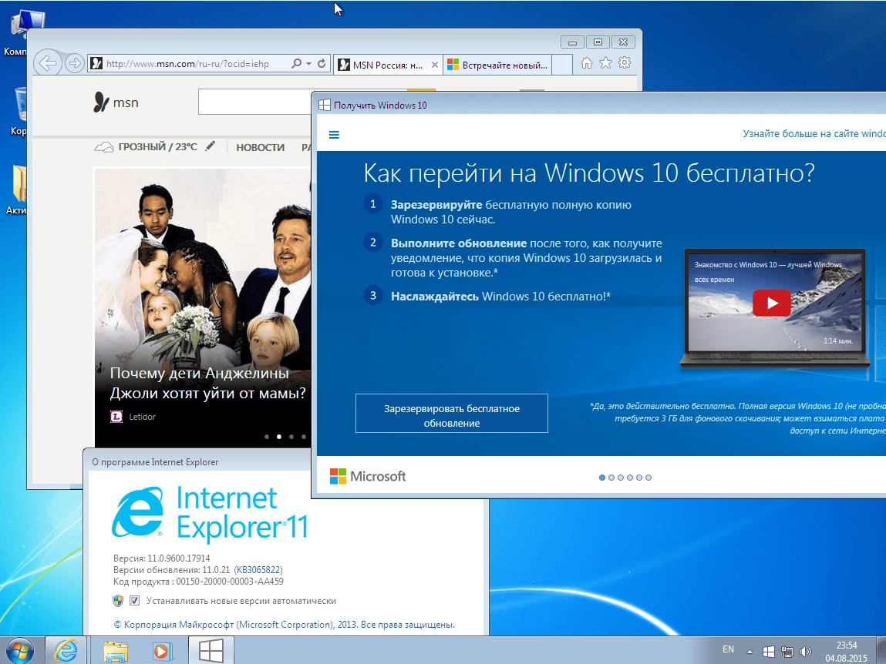The image size is (886, 664).
Task: Maximize the Internet Explorer window
Action: click(598, 42)
